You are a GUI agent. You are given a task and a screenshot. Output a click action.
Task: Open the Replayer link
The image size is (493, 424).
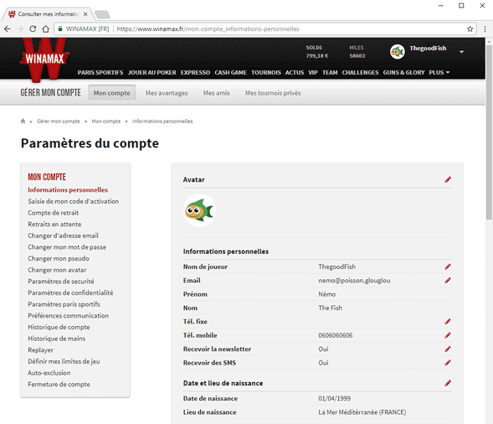(40, 350)
